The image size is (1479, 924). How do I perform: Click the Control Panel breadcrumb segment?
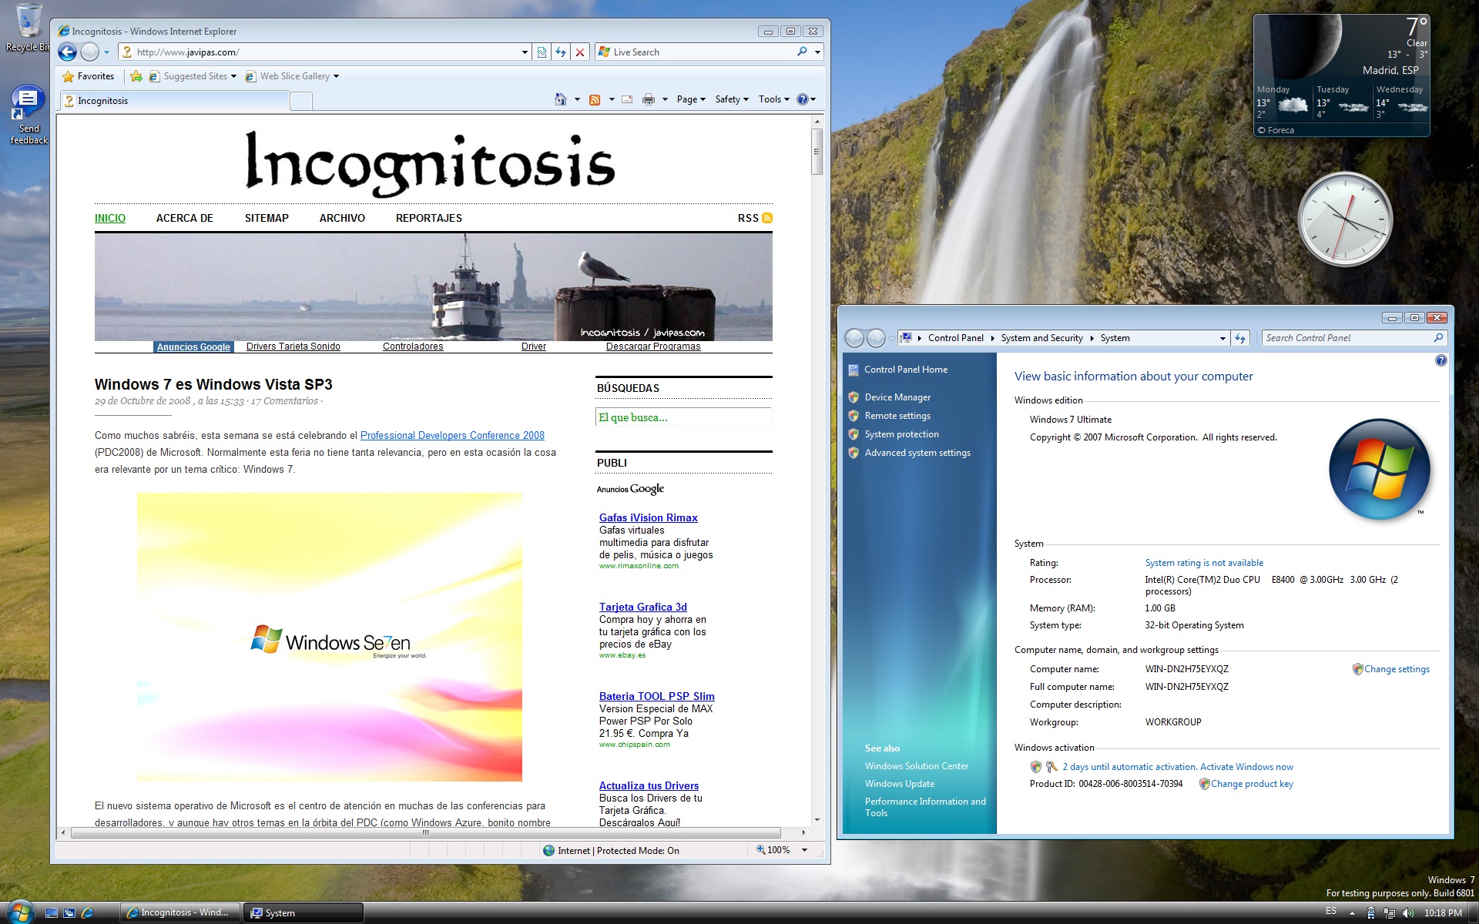[955, 338]
